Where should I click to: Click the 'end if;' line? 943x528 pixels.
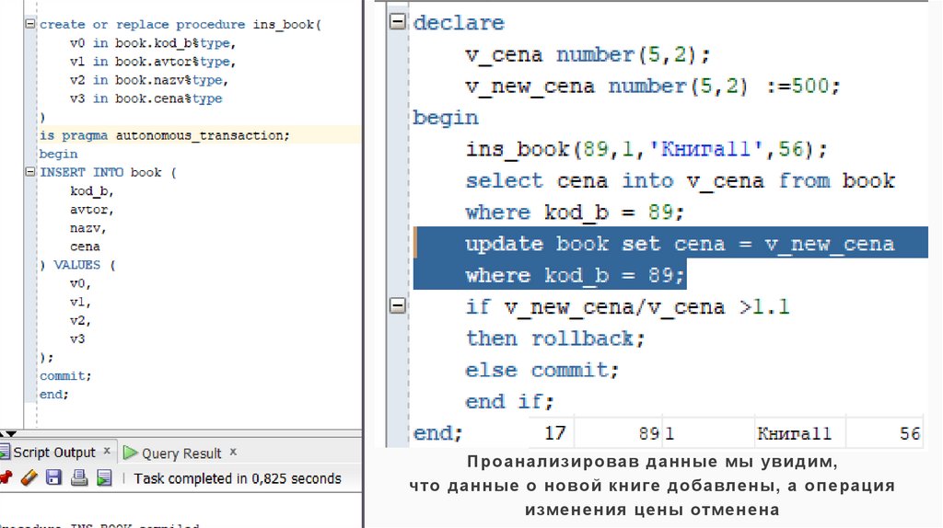tap(509, 401)
